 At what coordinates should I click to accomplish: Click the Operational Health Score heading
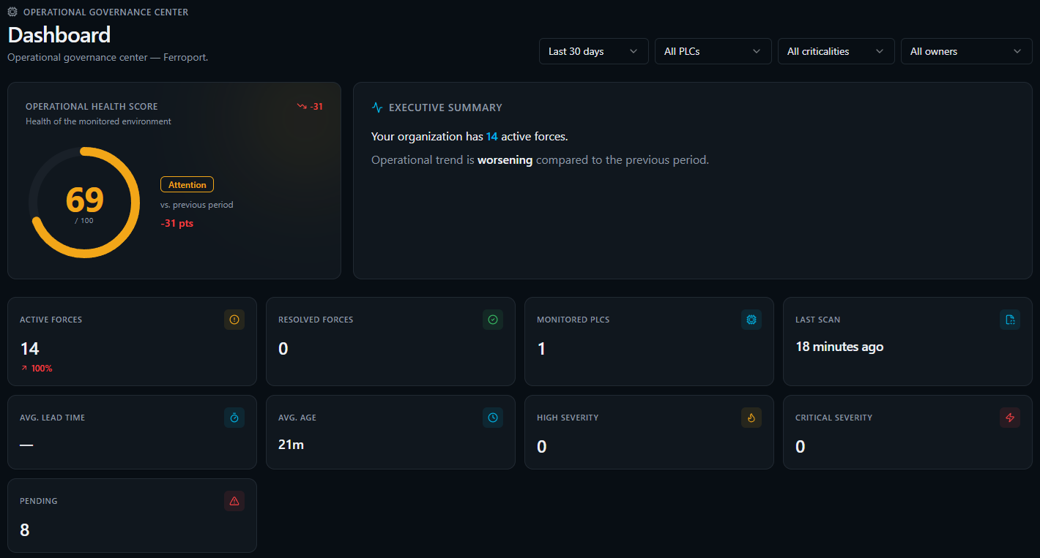[x=92, y=107]
